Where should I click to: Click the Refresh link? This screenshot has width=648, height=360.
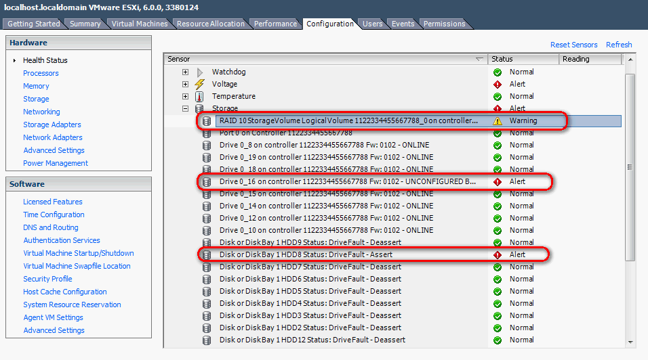coord(619,45)
